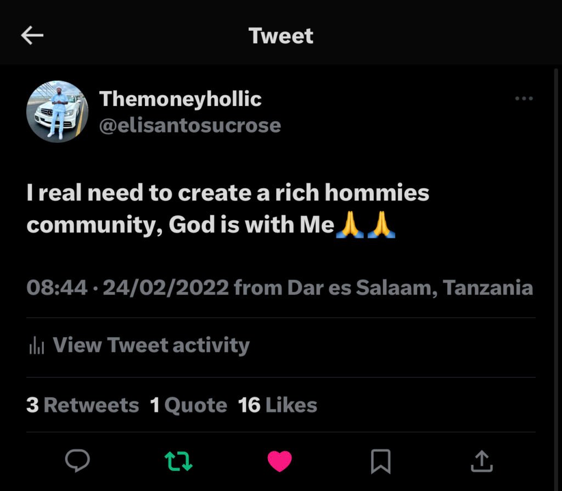Toggle the bookmark icon for this tweet
Image resolution: width=562 pixels, height=491 pixels.
(380, 461)
